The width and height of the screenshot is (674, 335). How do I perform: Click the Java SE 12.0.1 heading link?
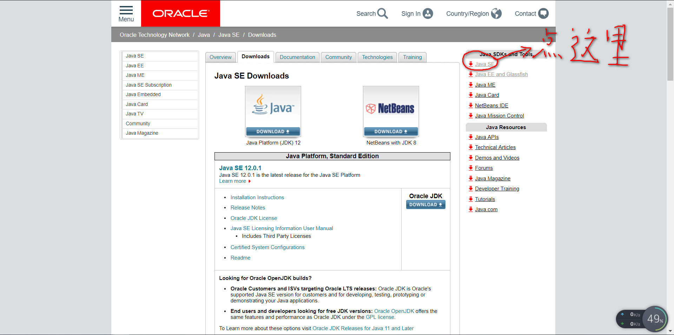click(240, 168)
